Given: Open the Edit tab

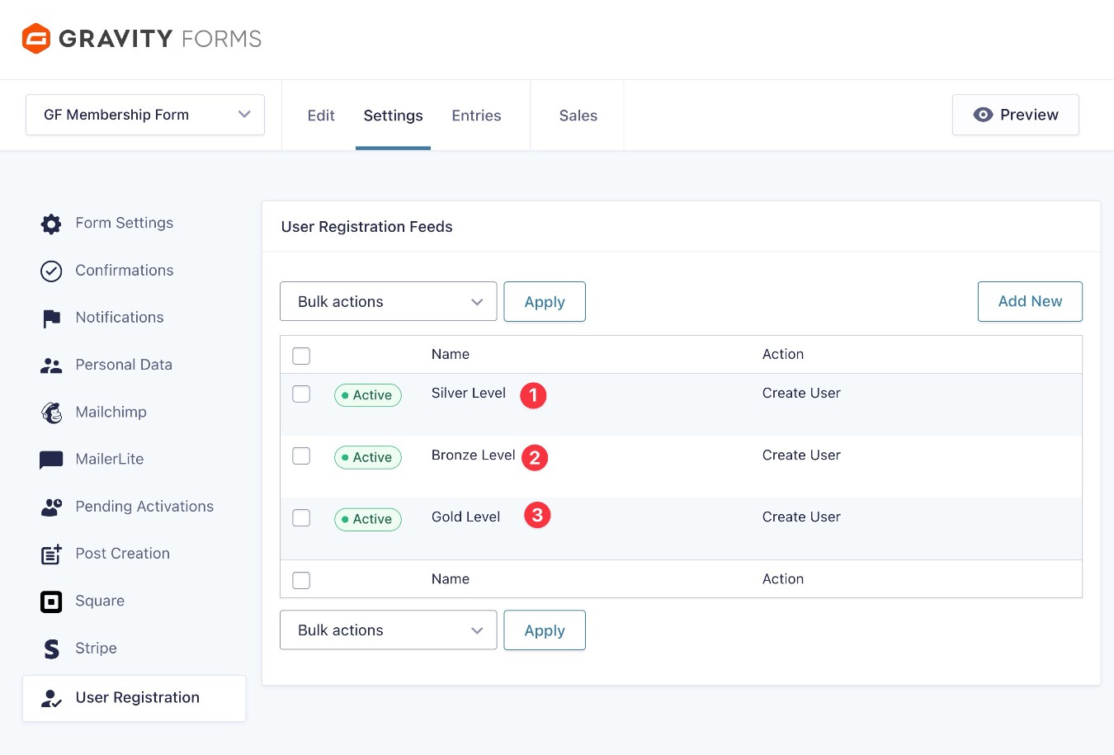Looking at the screenshot, I should 321,116.
